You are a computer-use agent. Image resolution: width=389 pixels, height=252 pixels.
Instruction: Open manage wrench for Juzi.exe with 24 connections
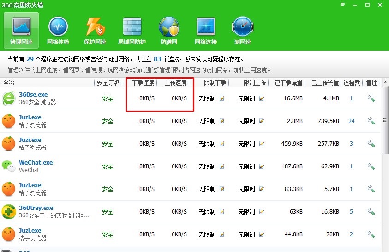(x=371, y=121)
